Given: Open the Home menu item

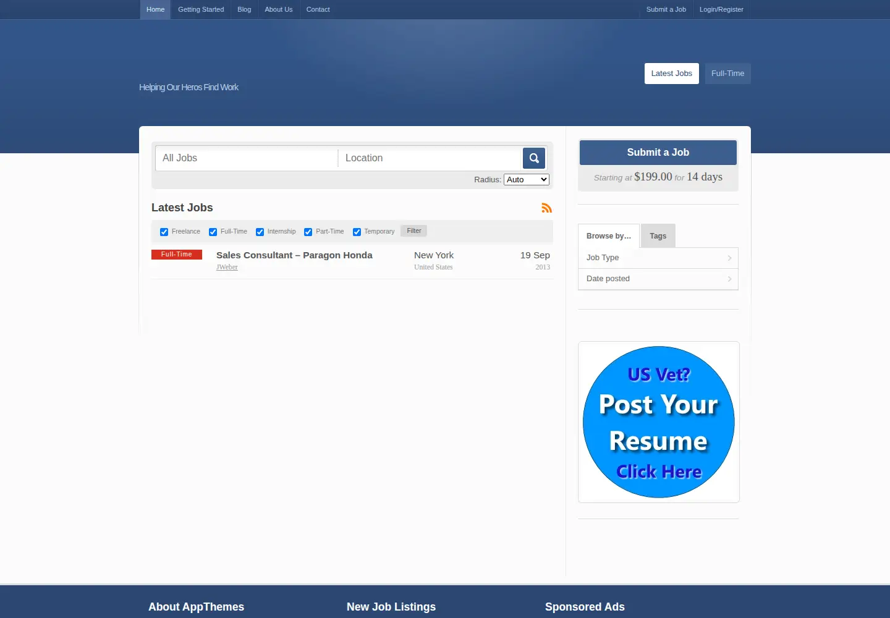Looking at the screenshot, I should click(x=155, y=9).
